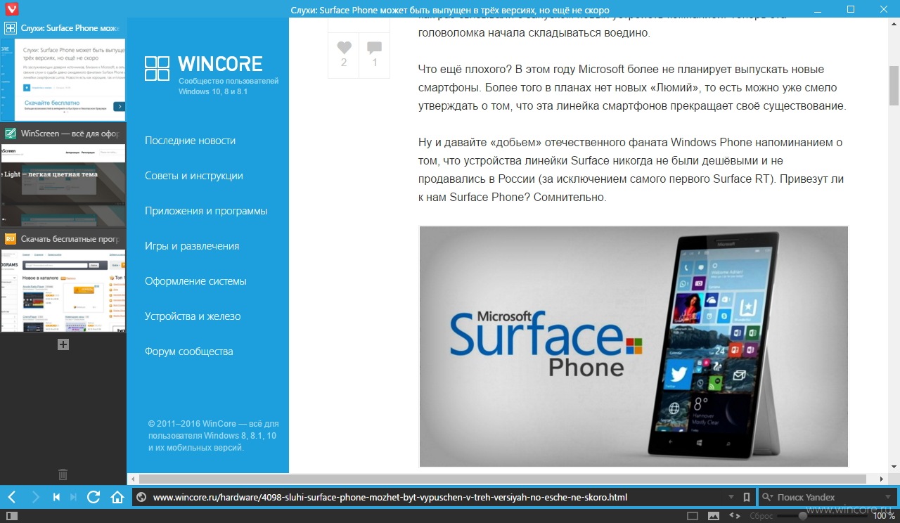Viewport: 900px width, 523px height.
Task: Click the rewind history button
Action: click(x=56, y=497)
